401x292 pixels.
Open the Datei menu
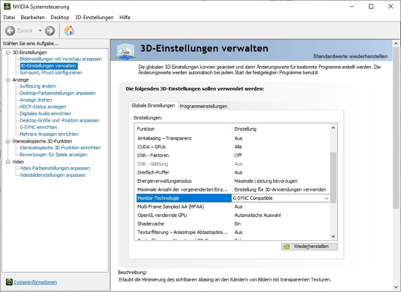click(9, 18)
